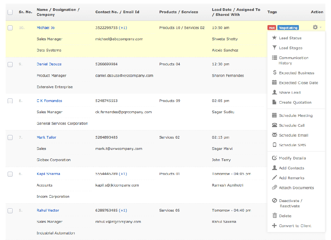The width and height of the screenshot is (331, 240).
Task: Open the Michael Jo lead link
Action: [x=46, y=28]
